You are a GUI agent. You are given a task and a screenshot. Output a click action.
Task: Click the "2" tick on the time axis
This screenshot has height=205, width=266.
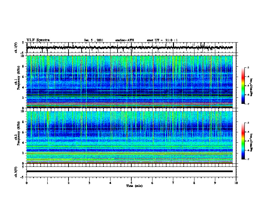point(69,183)
